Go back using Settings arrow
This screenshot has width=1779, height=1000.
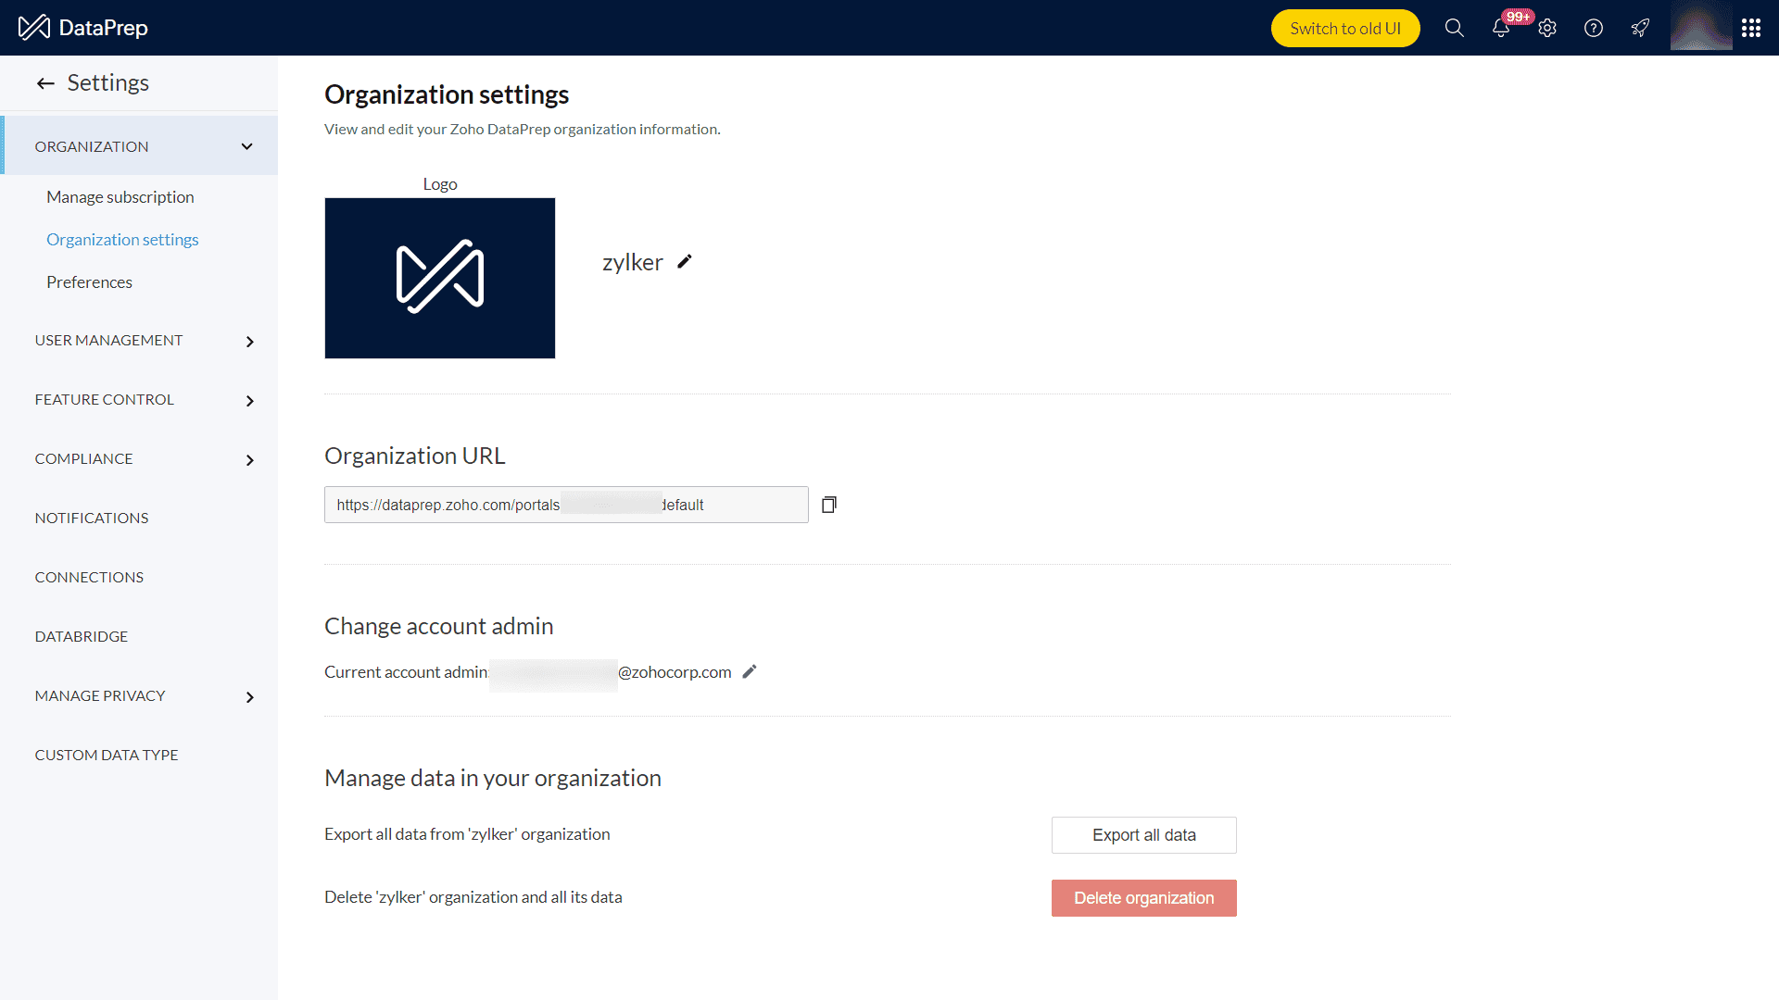point(45,83)
